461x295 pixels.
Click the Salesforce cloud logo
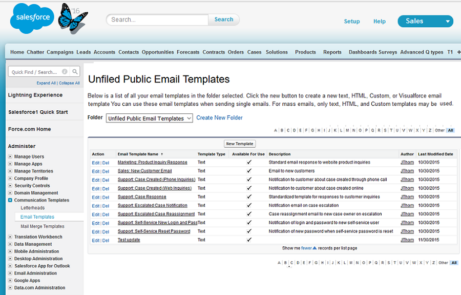pyautogui.click(x=32, y=18)
